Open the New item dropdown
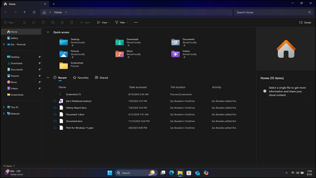The width and height of the screenshot is (316, 178). coord(10,23)
